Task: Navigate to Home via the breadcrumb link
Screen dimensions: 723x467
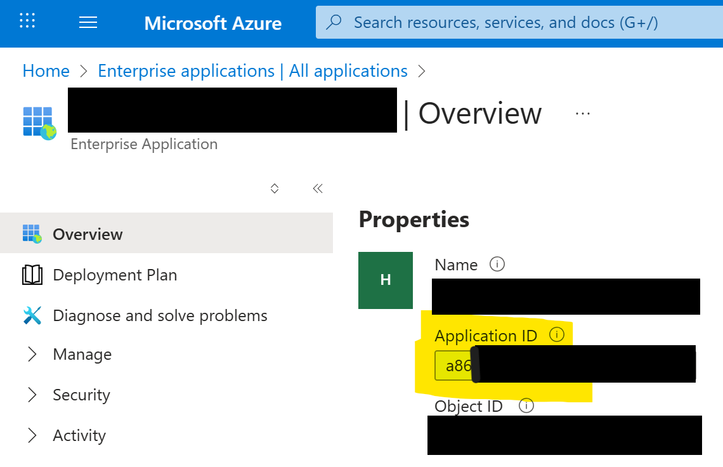Action: click(x=46, y=70)
